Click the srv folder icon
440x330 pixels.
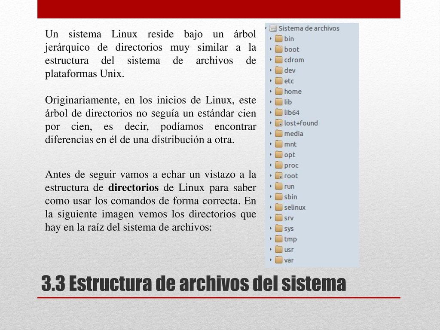point(278,218)
